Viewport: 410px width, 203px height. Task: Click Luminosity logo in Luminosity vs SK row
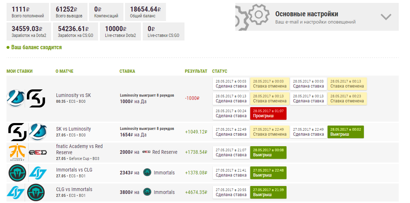pyautogui.click(x=15, y=98)
